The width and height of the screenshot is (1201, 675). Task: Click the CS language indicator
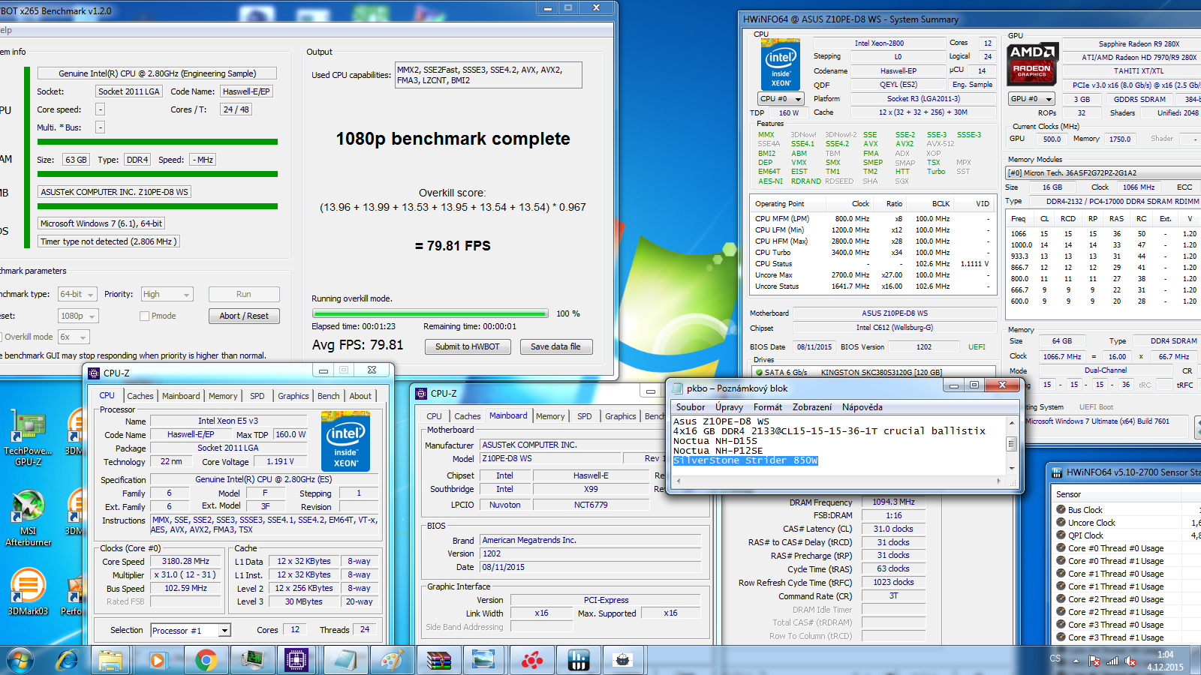click(1055, 658)
